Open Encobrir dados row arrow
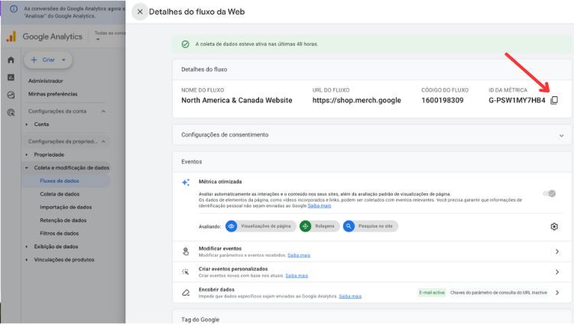This screenshot has height=324, width=574. (x=557, y=293)
